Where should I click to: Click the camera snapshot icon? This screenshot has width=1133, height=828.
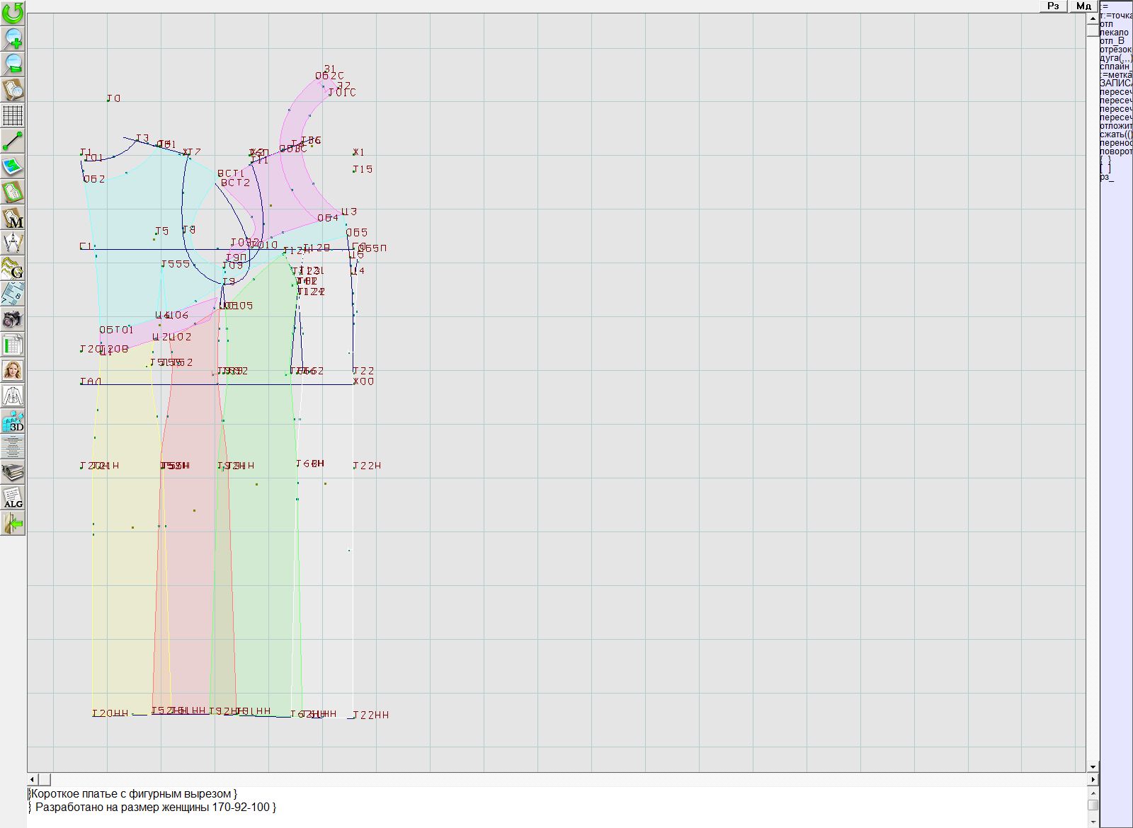[x=13, y=320]
